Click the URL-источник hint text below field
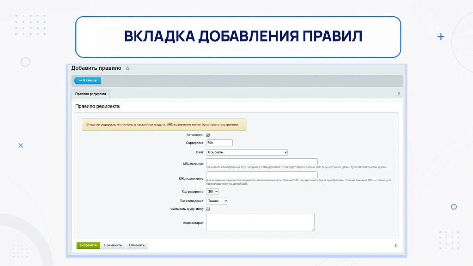 [x=296, y=167]
